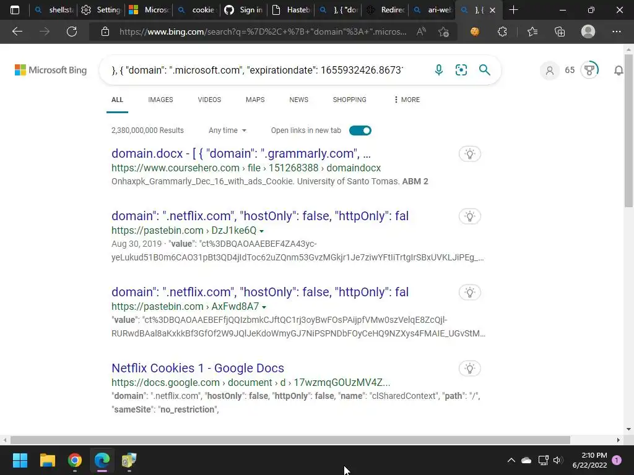
Task: Click the horizontal page scrollbar thumb
Action: [x=290, y=440]
